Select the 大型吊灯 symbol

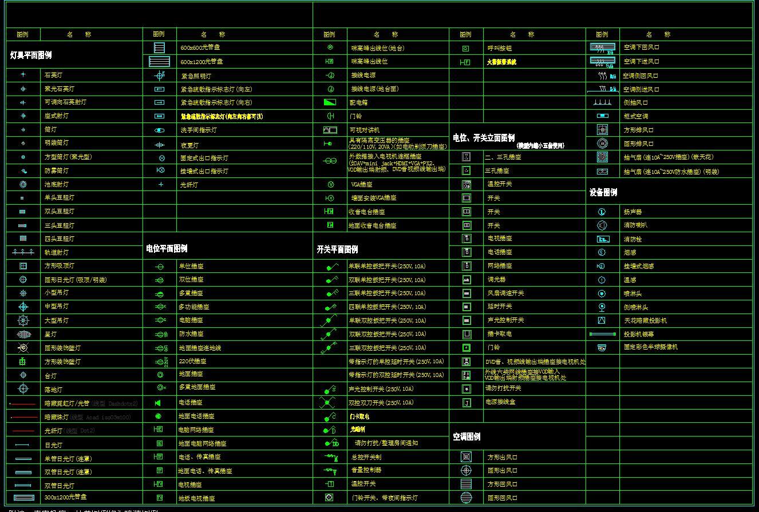(x=23, y=320)
